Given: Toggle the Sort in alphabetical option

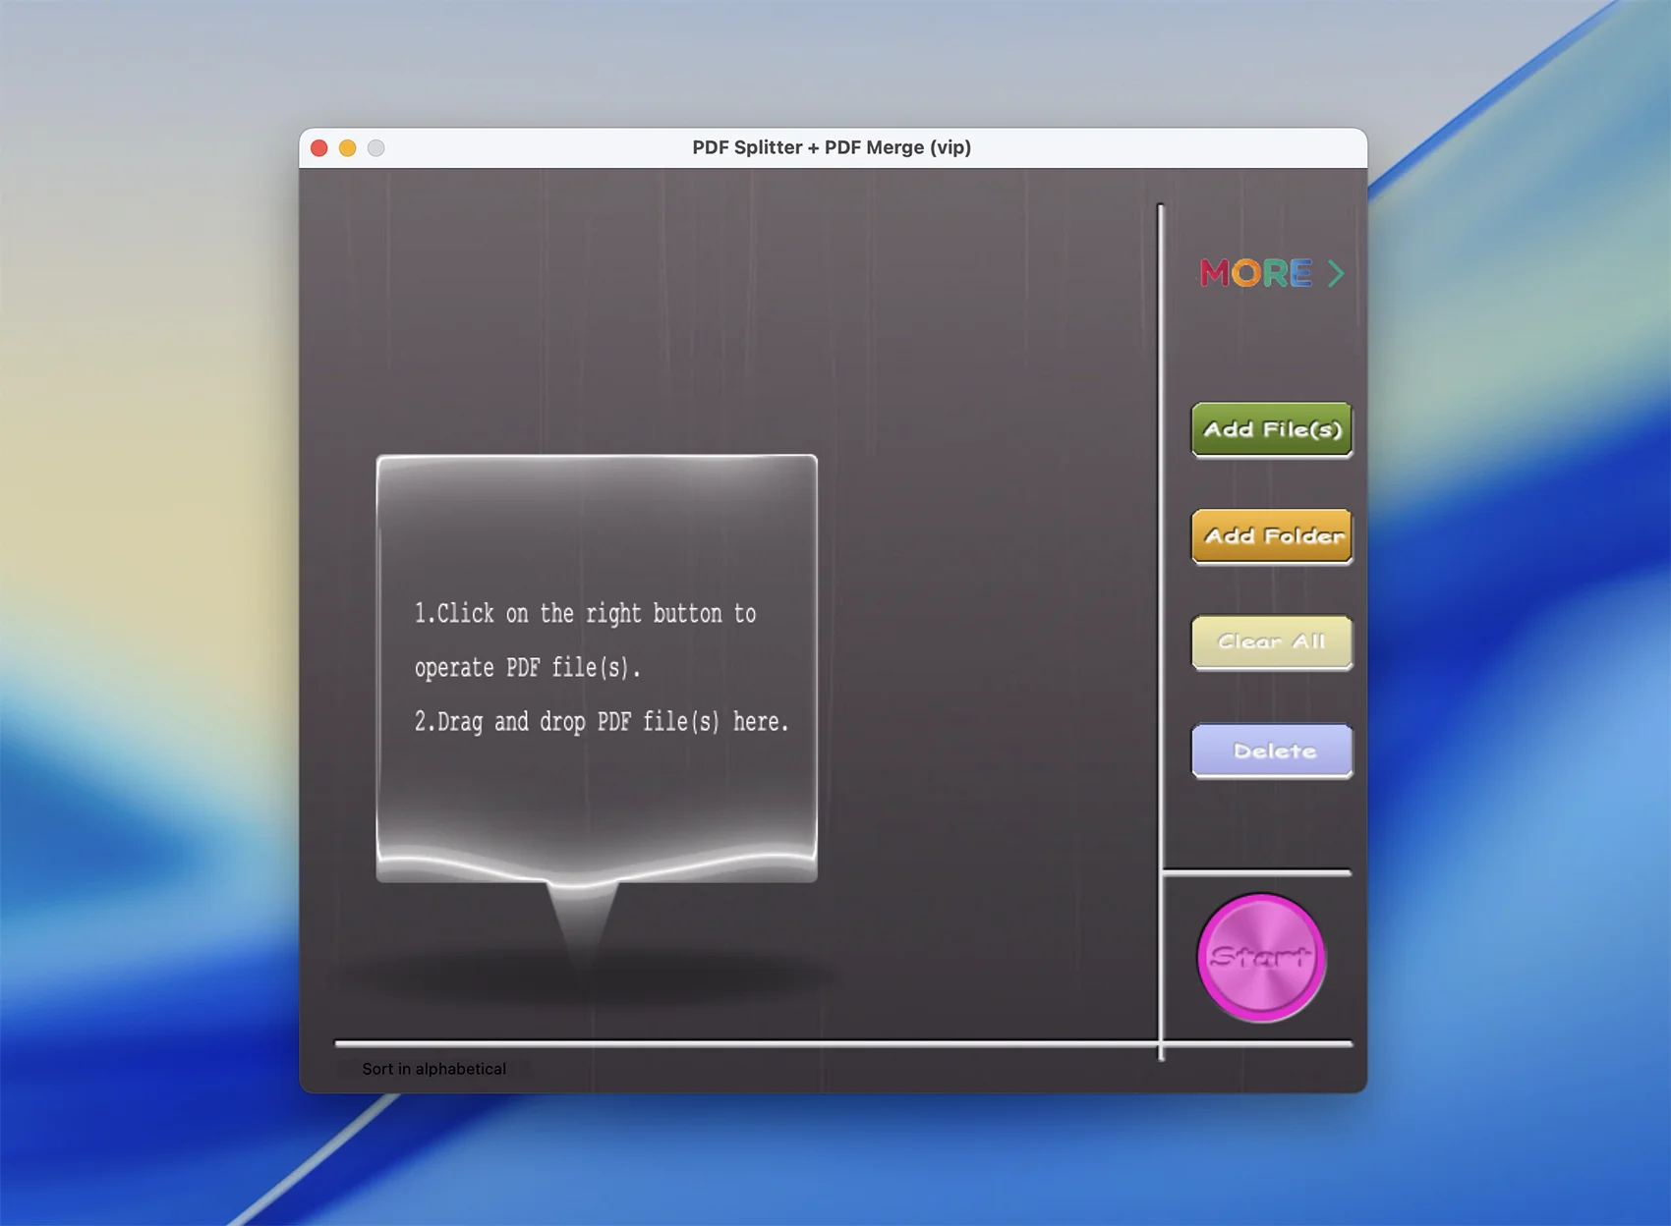Looking at the screenshot, I should pyautogui.click(x=433, y=1069).
